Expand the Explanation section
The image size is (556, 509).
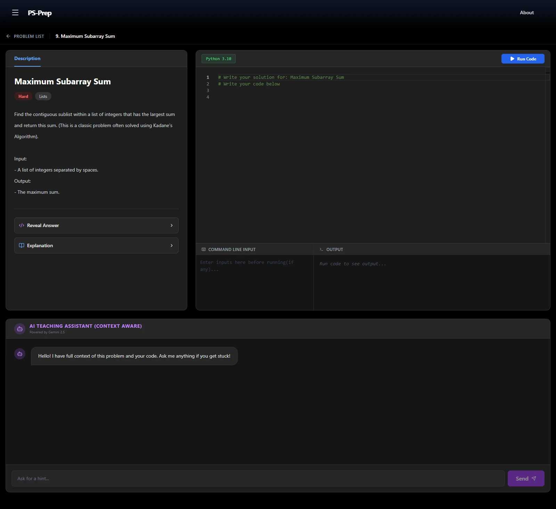click(96, 245)
